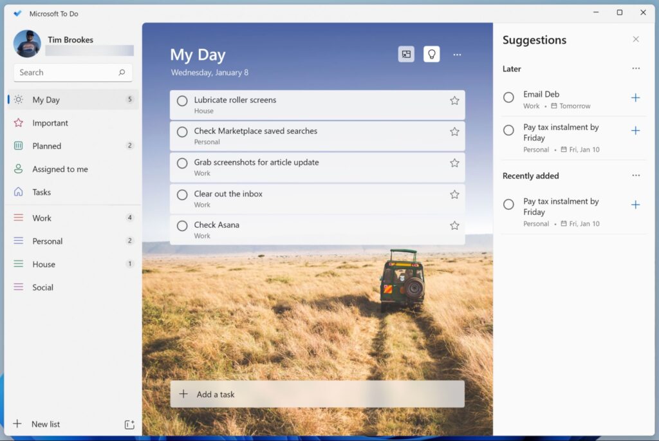Minimize the Microsoft To Do window
This screenshot has height=441, width=659.
point(596,13)
